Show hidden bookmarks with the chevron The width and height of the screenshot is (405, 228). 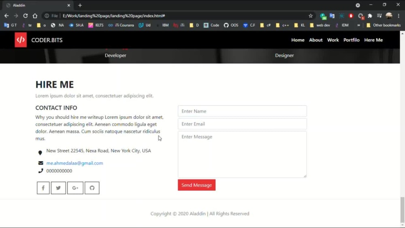(x=358, y=25)
